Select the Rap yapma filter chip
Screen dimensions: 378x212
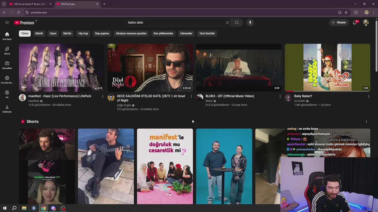[x=102, y=33]
